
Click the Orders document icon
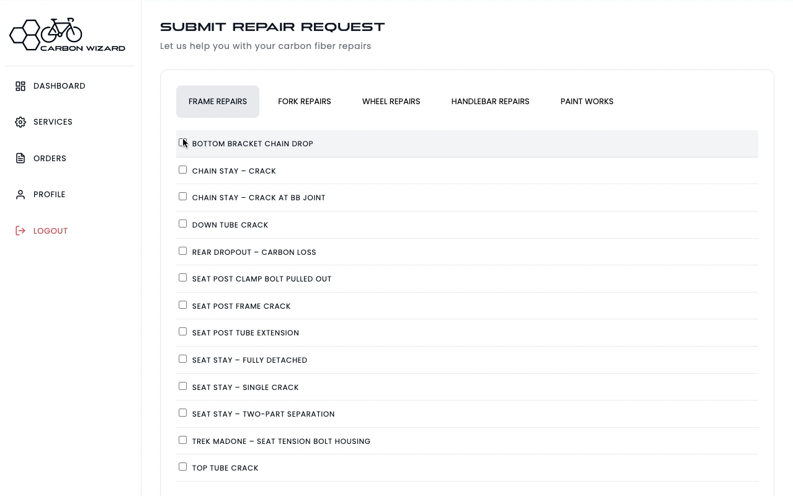pyautogui.click(x=20, y=158)
